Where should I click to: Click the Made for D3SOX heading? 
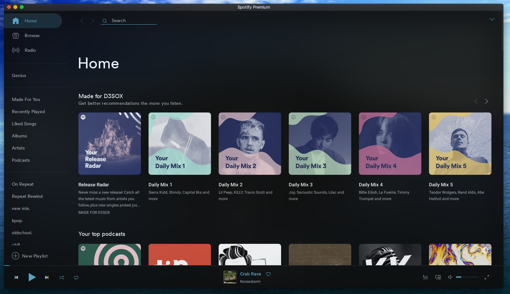coord(101,96)
